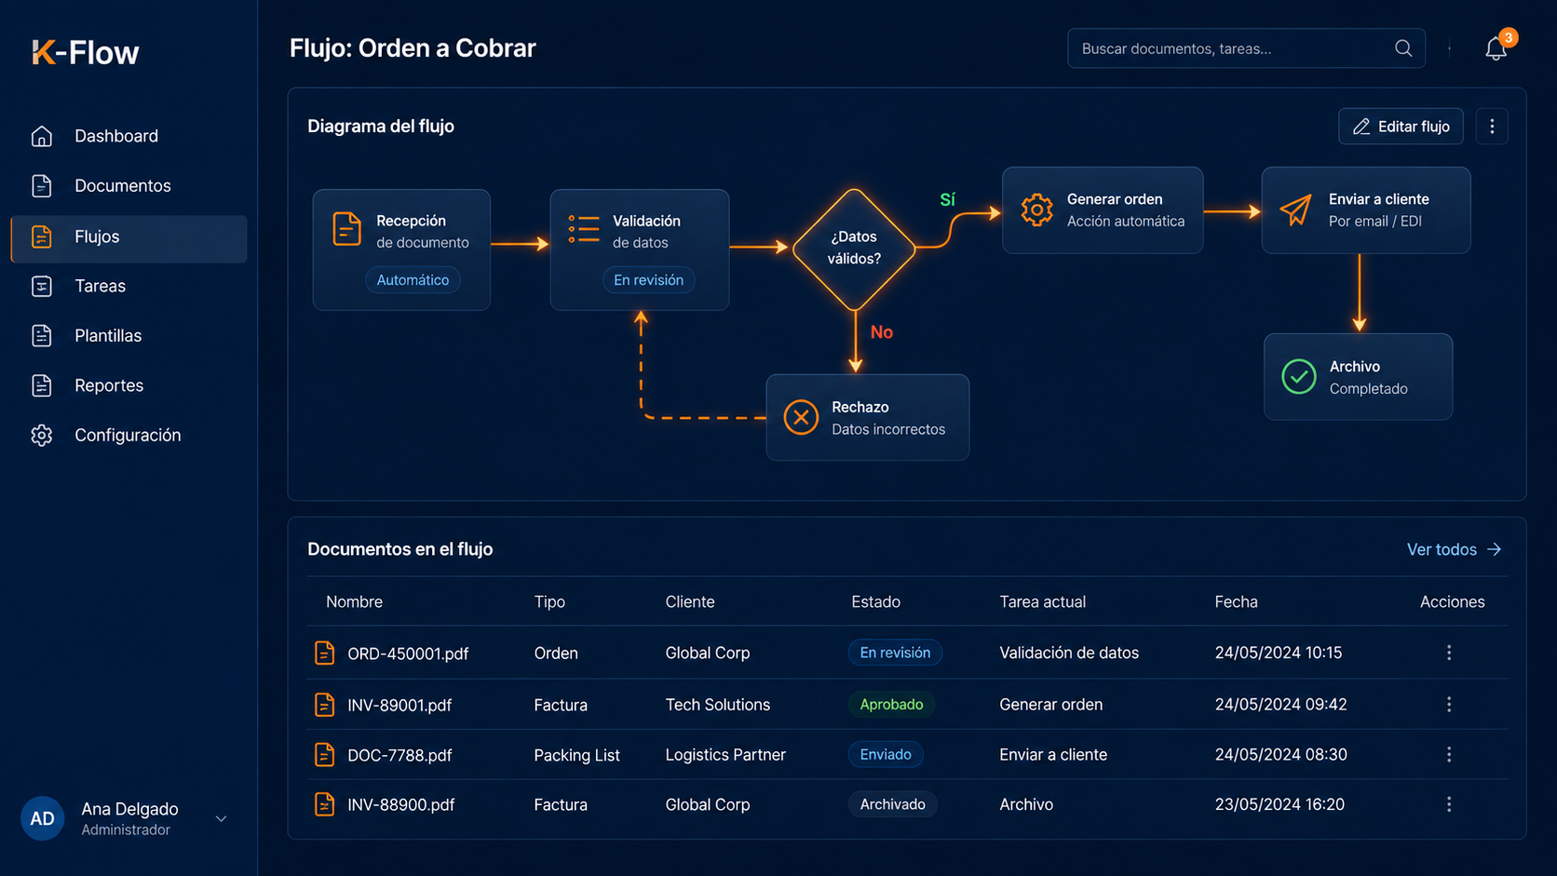The image size is (1557, 876).
Task: Click the Reportes sidebar icon
Action: [42, 385]
